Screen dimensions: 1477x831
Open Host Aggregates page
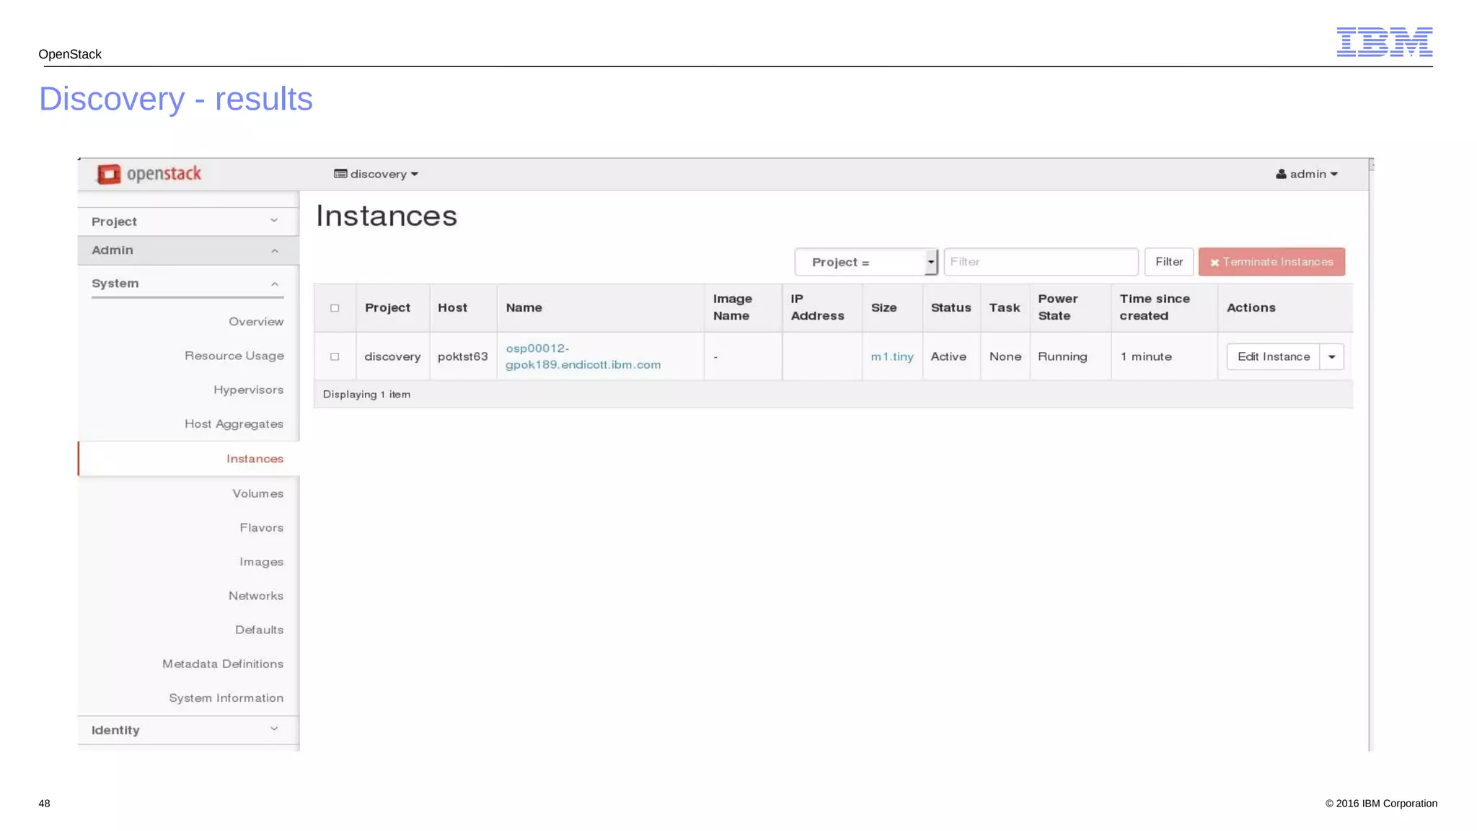tap(234, 424)
